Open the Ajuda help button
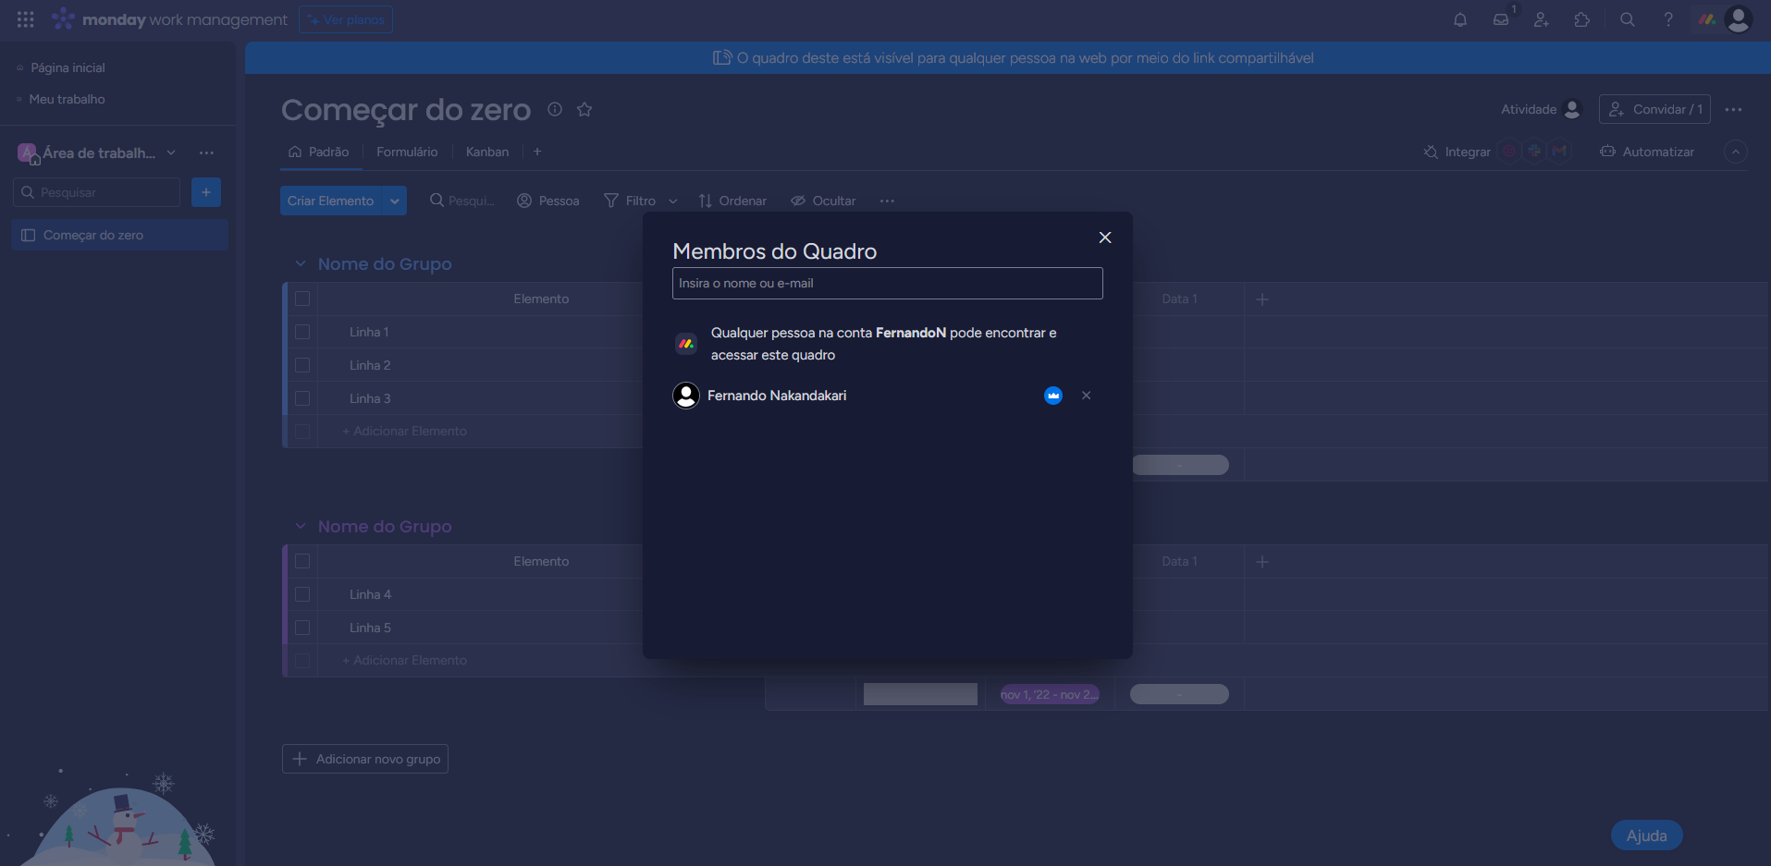This screenshot has width=1771, height=866. click(1647, 836)
